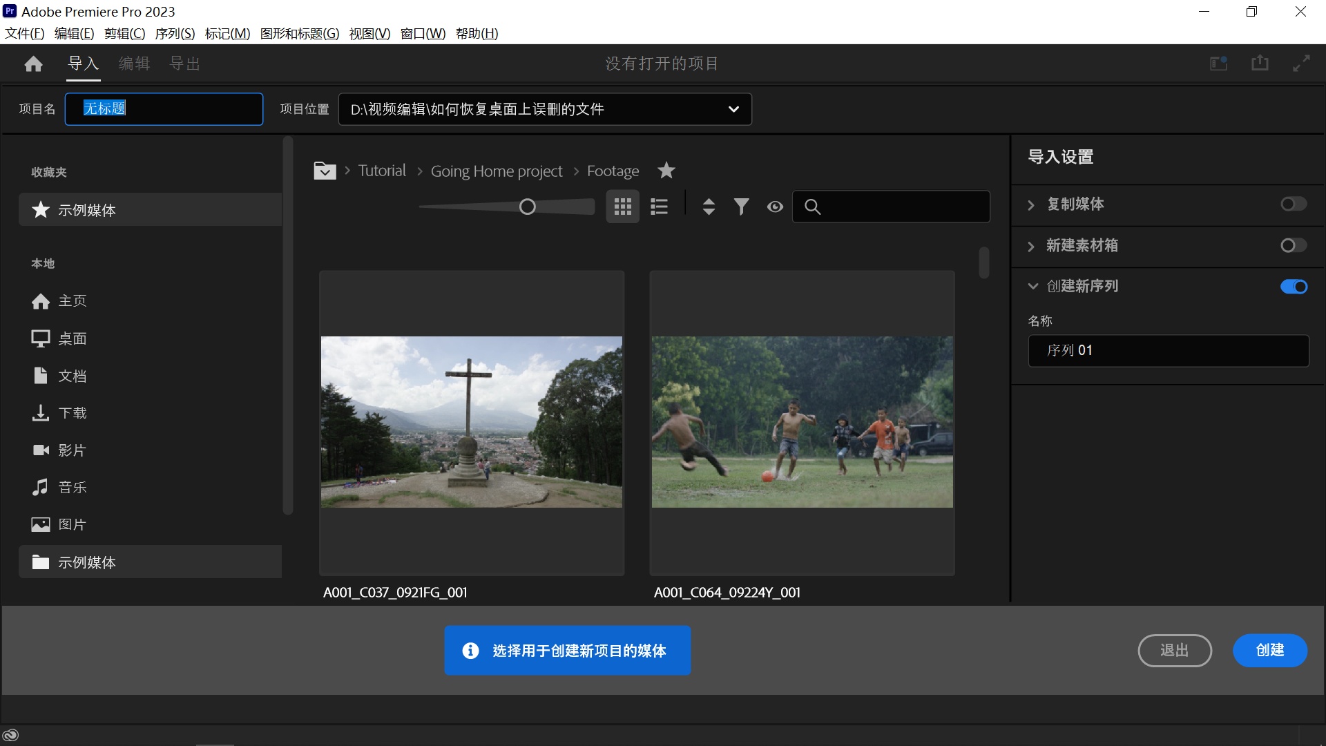This screenshot has height=746, width=1326.
Task: Click the 导入 tab
Action: pyautogui.click(x=82, y=62)
